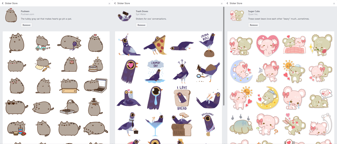Go back from Pusheen sticker store panel
This screenshot has width=337, height=144.
[x=3, y=3]
